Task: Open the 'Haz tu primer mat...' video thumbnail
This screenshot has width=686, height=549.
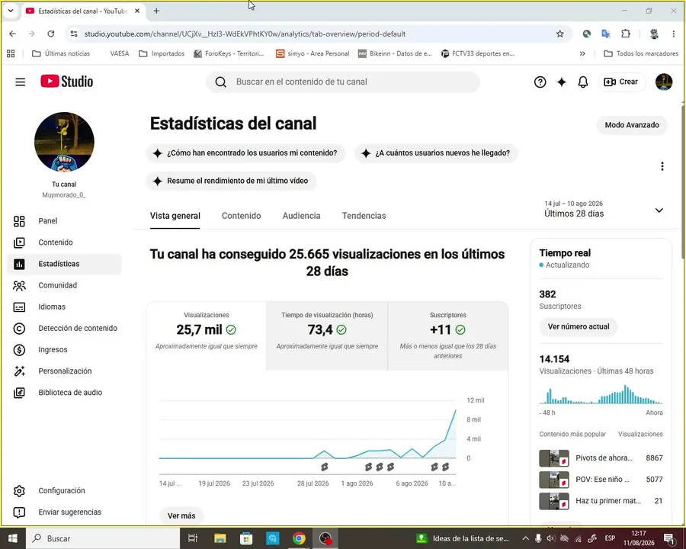Action: pos(554,501)
